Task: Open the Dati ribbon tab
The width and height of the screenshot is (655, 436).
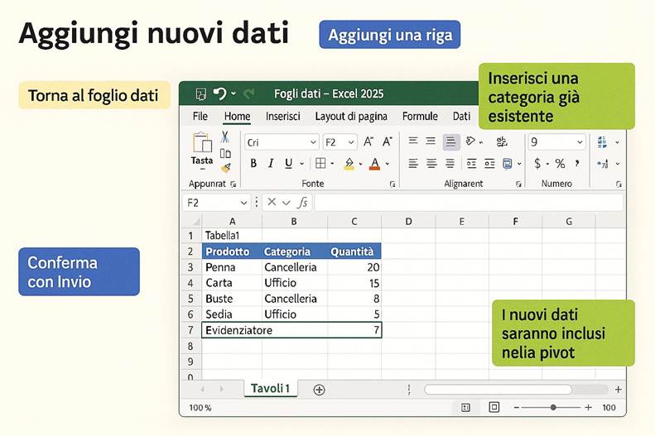Action: tap(461, 117)
